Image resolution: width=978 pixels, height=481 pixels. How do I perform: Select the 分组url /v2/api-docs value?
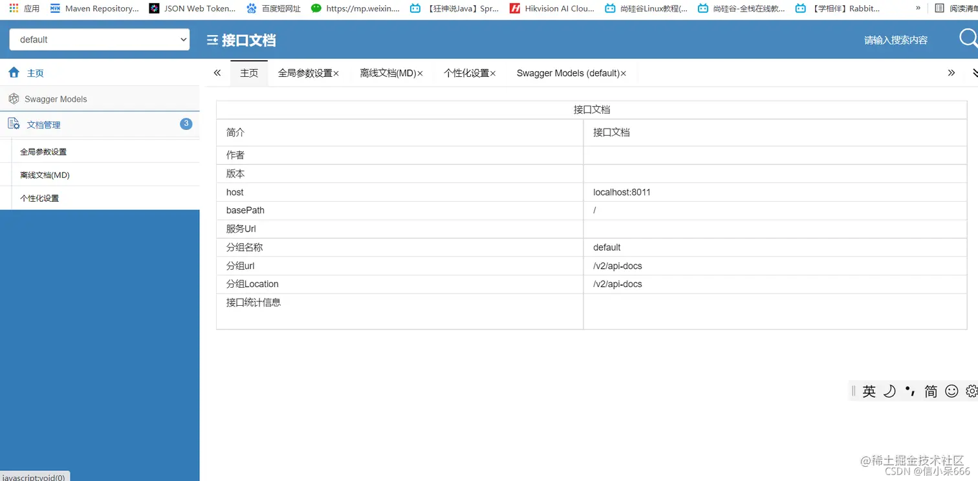coord(618,266)
